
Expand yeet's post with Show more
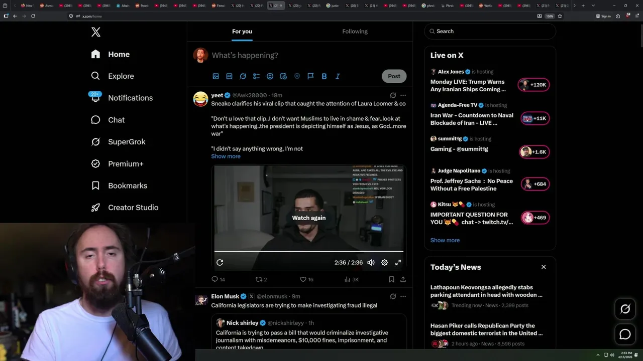click(x=226, y=156)
